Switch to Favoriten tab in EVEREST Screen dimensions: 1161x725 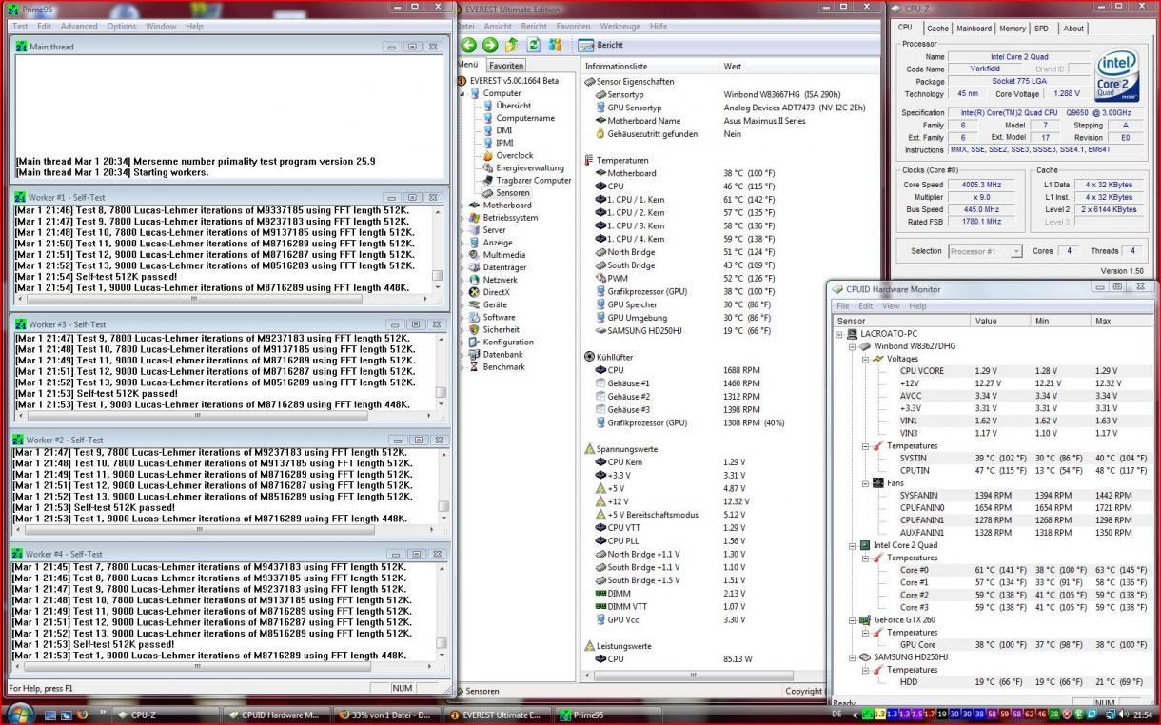click(x=506, y=66)
